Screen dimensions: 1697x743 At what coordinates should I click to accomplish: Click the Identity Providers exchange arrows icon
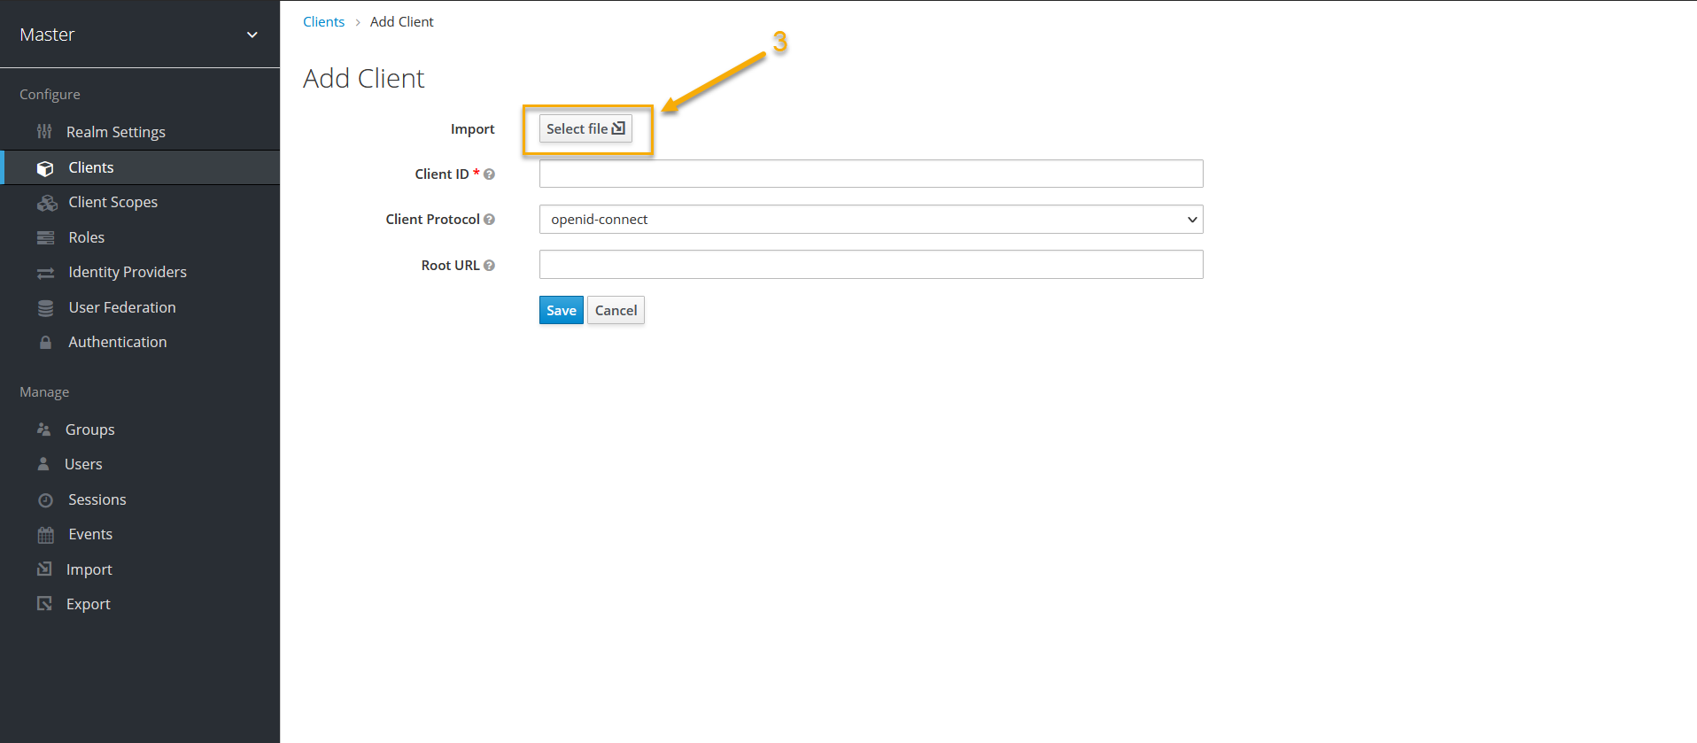(45, 273)
